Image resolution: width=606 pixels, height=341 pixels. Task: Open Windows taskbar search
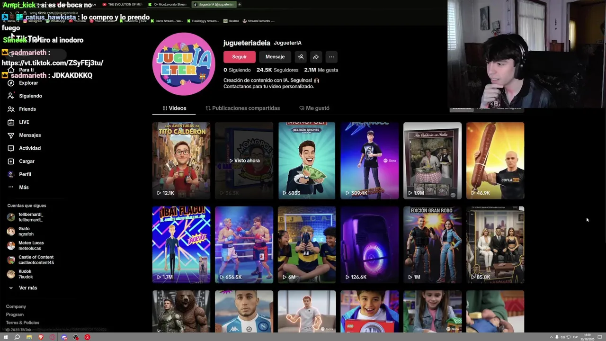click(17, 337)
